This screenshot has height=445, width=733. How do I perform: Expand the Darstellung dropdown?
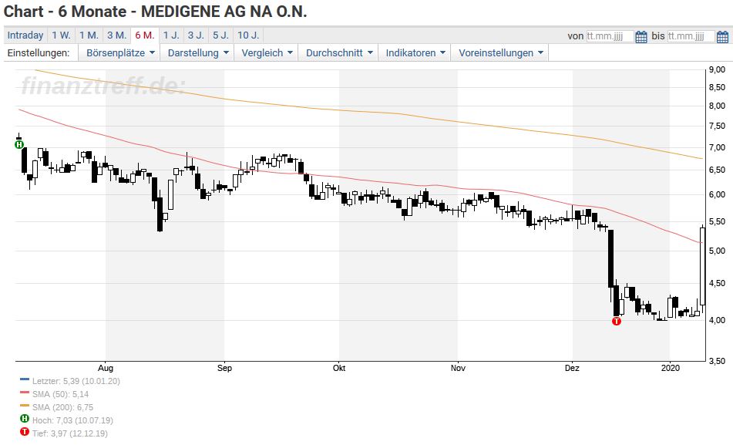pos(198,53)
